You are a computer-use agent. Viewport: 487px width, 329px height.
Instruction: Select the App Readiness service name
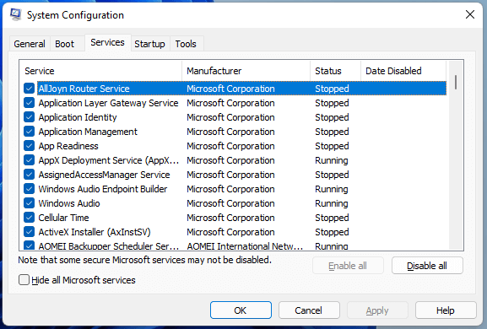click(x=68, y=146)
